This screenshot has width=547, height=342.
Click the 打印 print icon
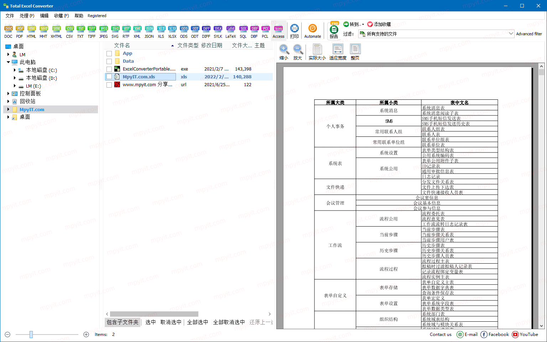[x=295, y=31]
